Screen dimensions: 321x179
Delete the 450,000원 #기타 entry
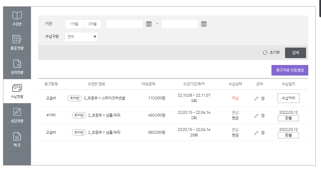coord(263,116)
